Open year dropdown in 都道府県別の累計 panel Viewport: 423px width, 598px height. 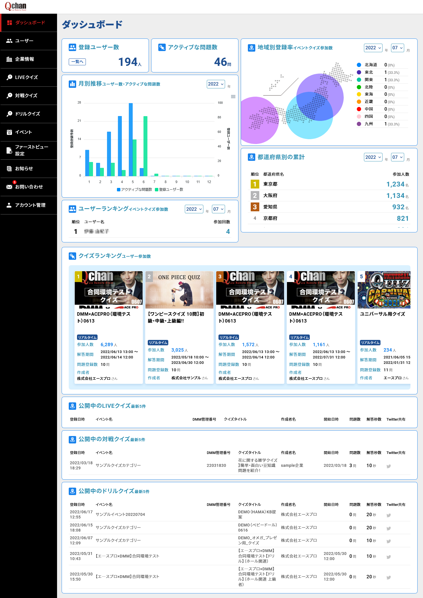[x=373, y=157]
